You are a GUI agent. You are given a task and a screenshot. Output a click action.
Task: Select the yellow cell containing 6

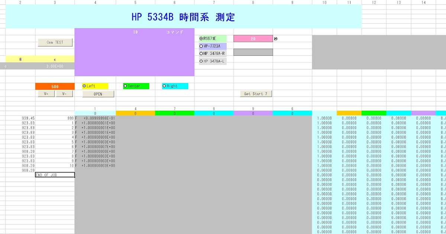(x=20, y=59)
